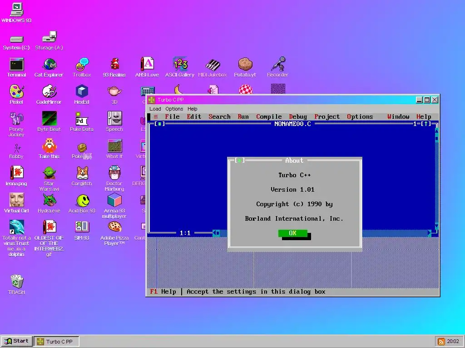
Task: Open the lenna.png image file
Action: click(16, 176)
